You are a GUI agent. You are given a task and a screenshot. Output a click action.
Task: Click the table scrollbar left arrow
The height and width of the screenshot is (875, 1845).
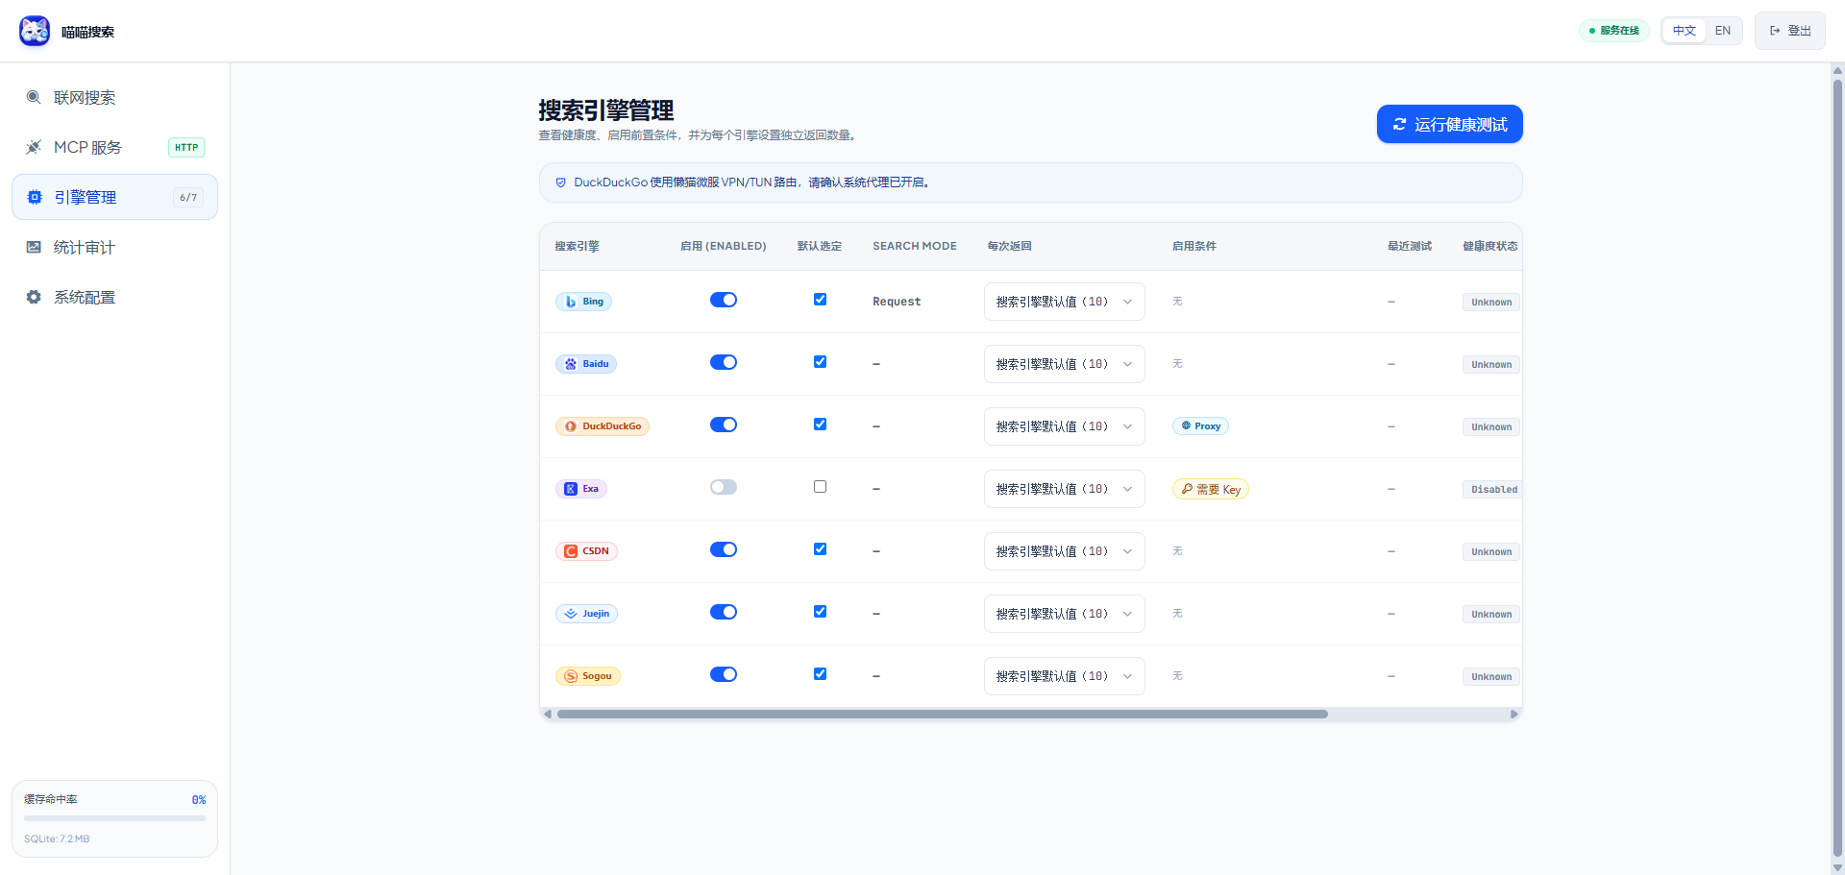[x=548, y=714]
